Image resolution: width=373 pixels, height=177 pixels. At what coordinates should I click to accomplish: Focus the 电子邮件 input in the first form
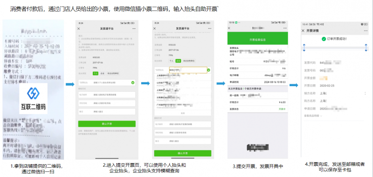[107, 95]
